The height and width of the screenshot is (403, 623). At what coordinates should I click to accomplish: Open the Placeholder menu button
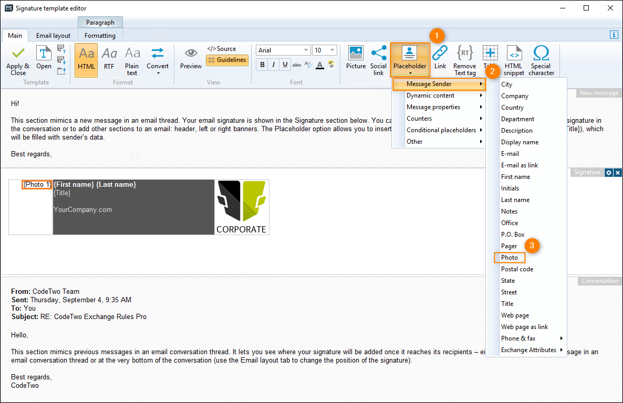point(410,60)
